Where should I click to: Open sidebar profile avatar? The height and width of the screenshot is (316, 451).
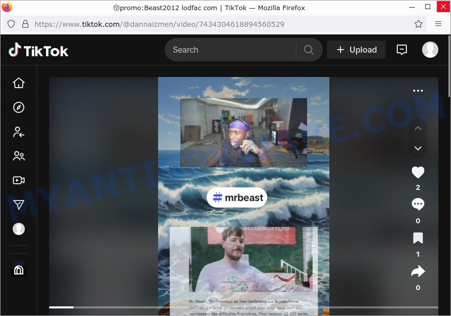[19, 229]
